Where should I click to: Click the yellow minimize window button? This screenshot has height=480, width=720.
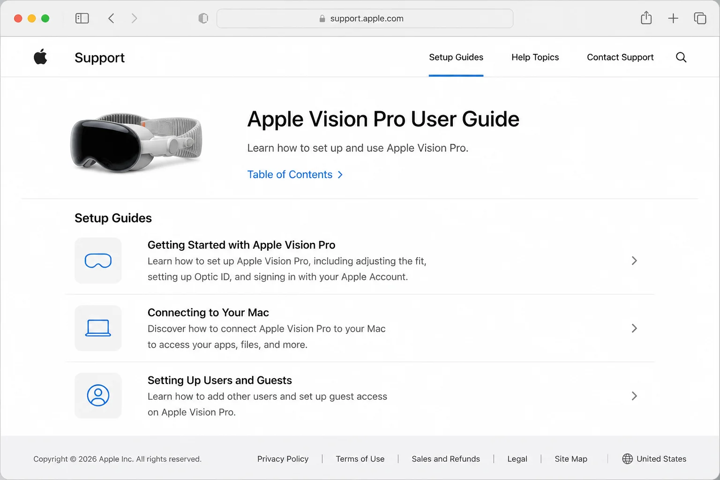point(32,18)
